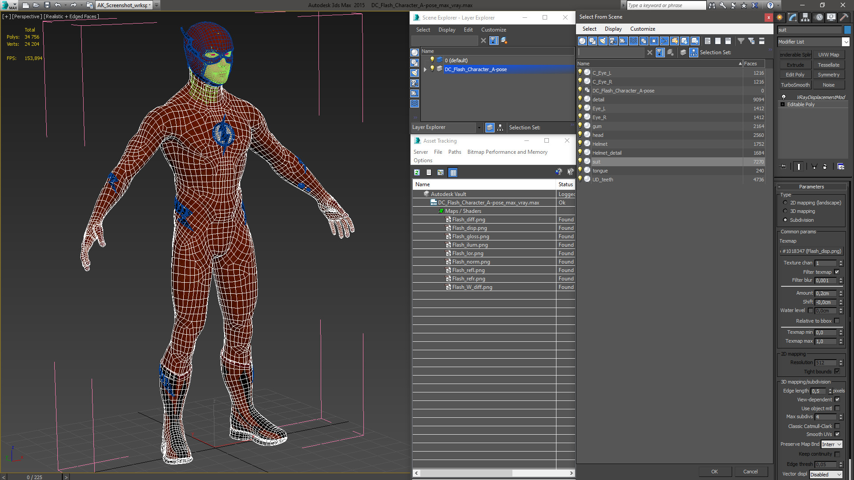Toggle Display Space Warps filter icon

[633, 41]
